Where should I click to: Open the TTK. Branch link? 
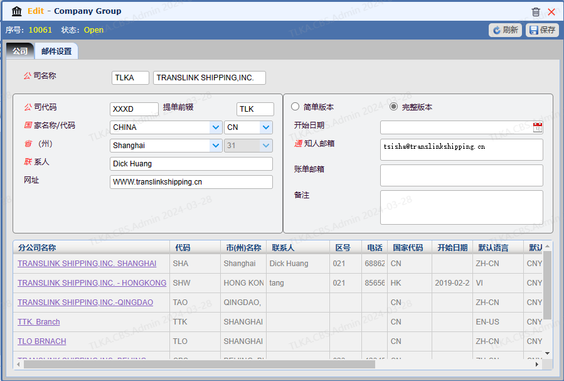tap(38, 321)
